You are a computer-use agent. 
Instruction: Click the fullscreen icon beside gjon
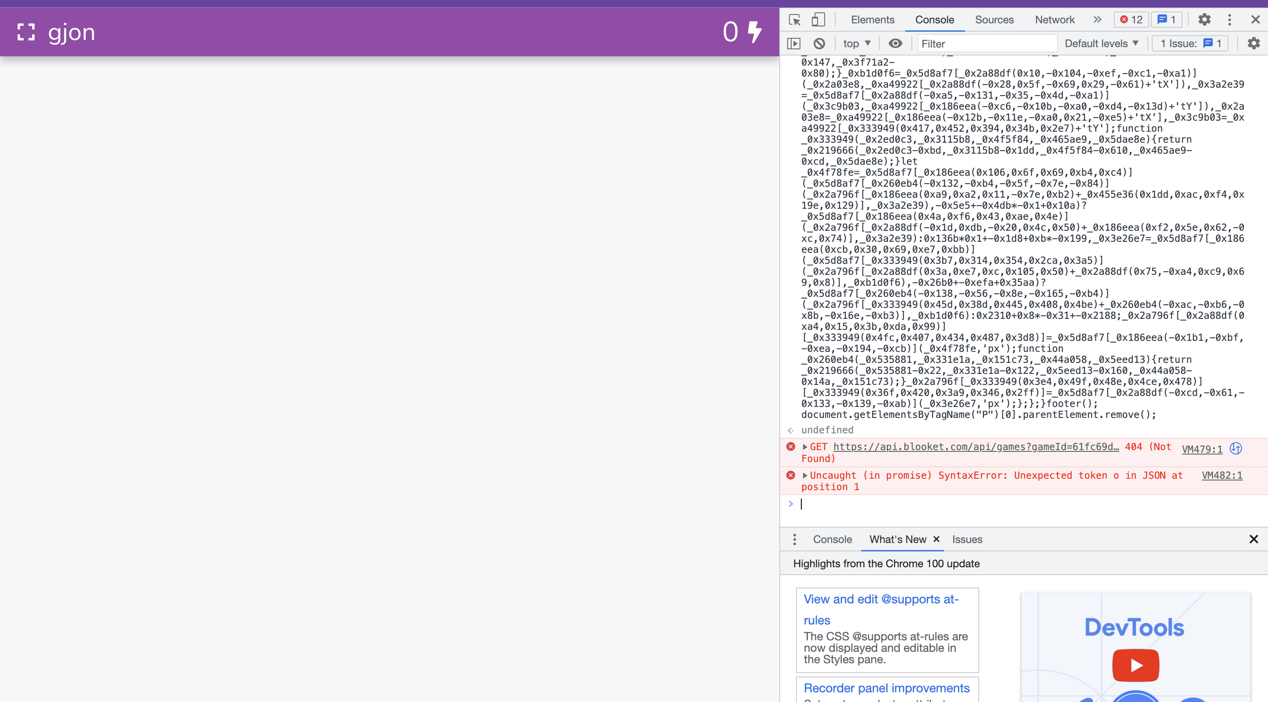[26, 33]
